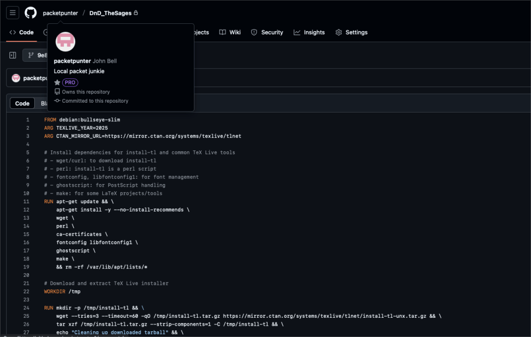Click the Settings gear icon
Screen dimensions: 531x337
click(339, 32)
